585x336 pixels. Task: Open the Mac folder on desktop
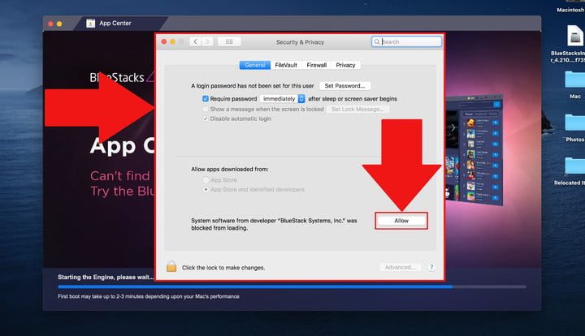pos(575,80)
